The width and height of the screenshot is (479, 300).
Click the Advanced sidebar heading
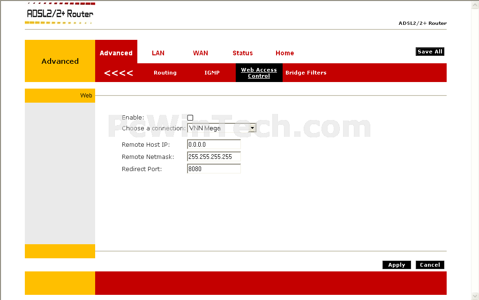tap(60, 61)
